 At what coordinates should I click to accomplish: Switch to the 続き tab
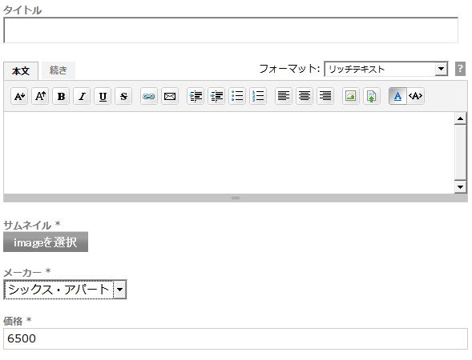point(58,70)
